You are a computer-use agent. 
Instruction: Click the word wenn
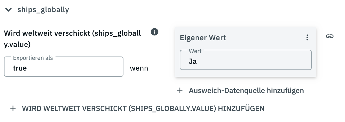pos(139,68)
